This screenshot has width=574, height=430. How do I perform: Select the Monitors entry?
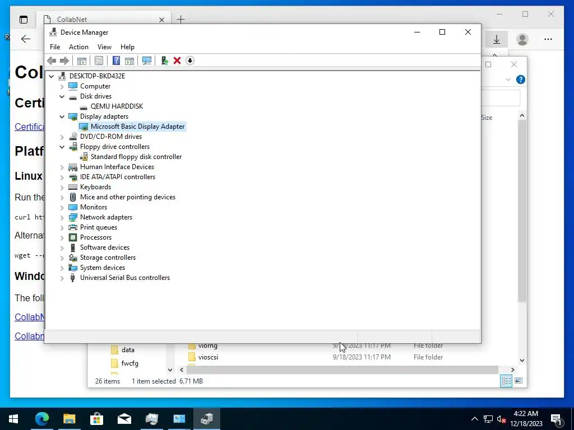[94, 207]
